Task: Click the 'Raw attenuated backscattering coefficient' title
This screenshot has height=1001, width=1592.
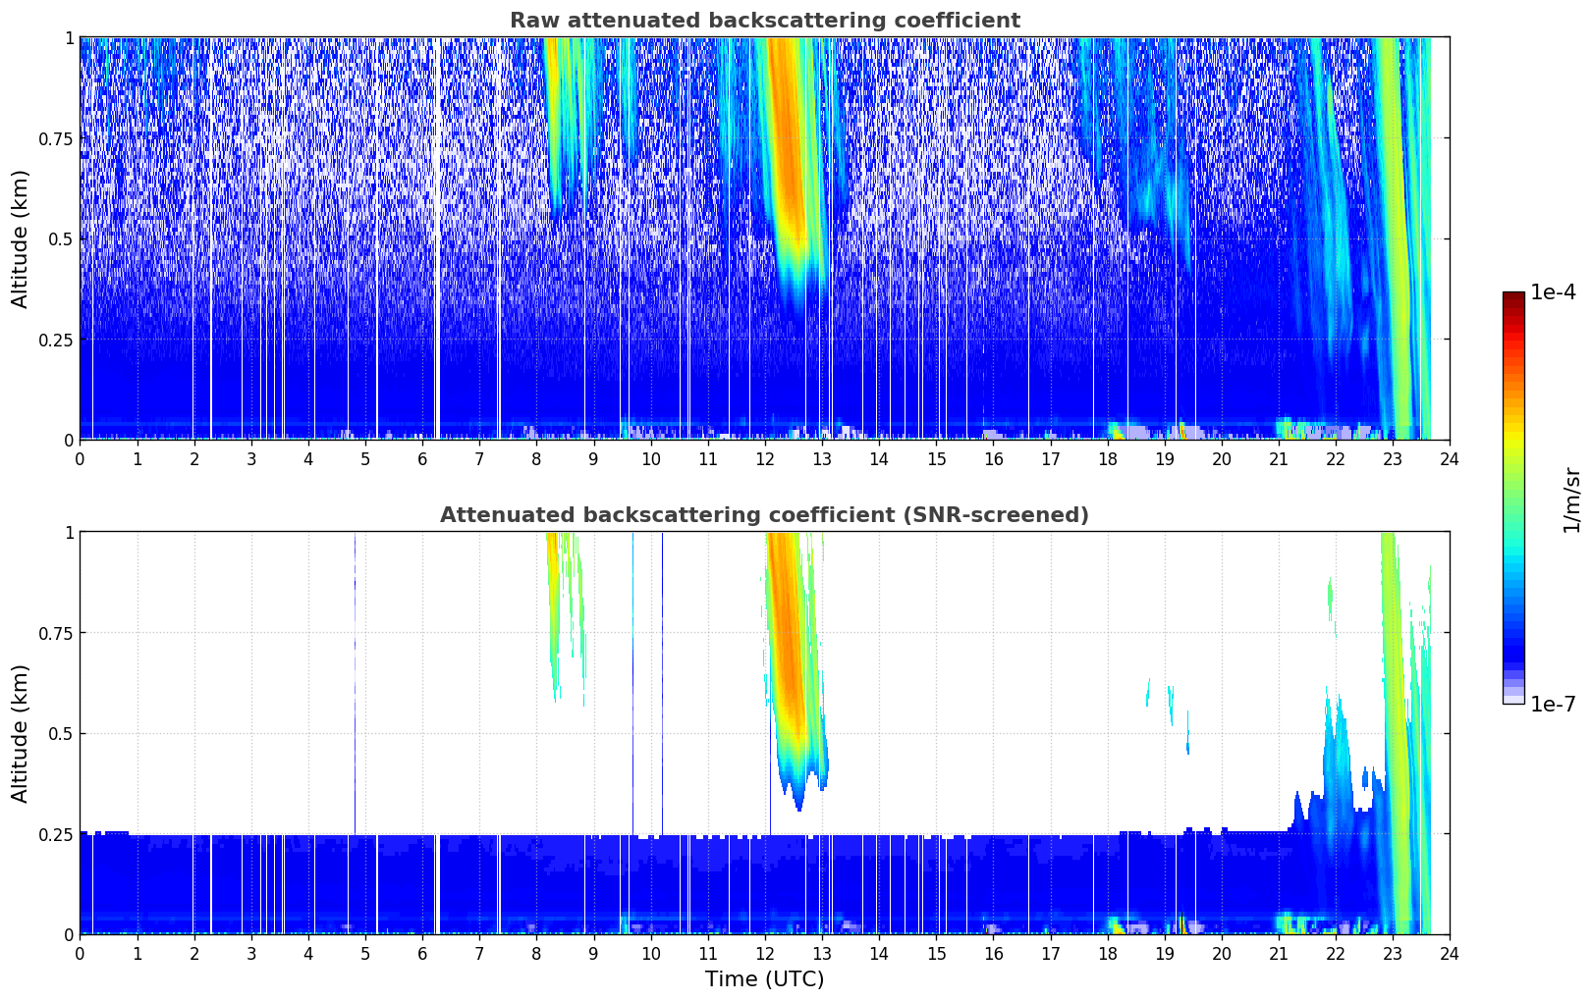Action: [764, 21]
